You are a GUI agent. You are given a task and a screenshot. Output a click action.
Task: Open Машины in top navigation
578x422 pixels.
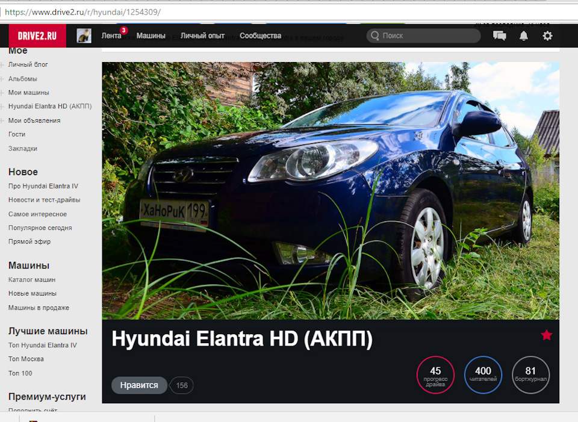click(x=151, y=36)
